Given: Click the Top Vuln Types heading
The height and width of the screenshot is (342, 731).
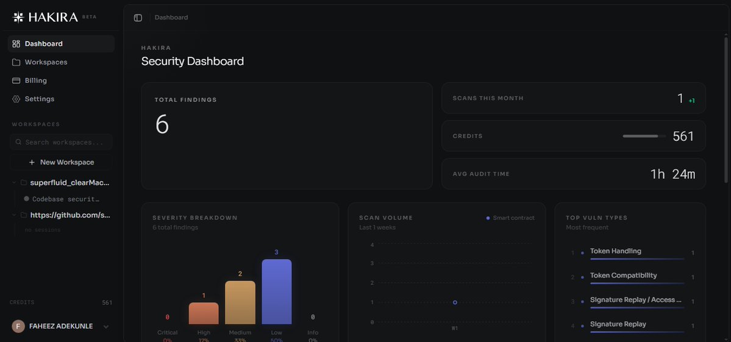Looking at the screenshot, I should click(x=596, y=218).
